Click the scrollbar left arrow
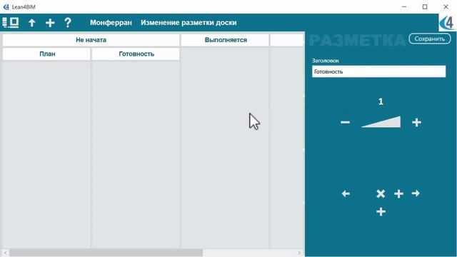 [5, 253]
